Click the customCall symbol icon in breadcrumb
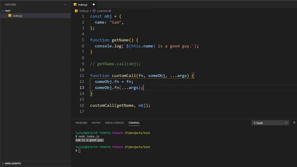 point(94,11)
